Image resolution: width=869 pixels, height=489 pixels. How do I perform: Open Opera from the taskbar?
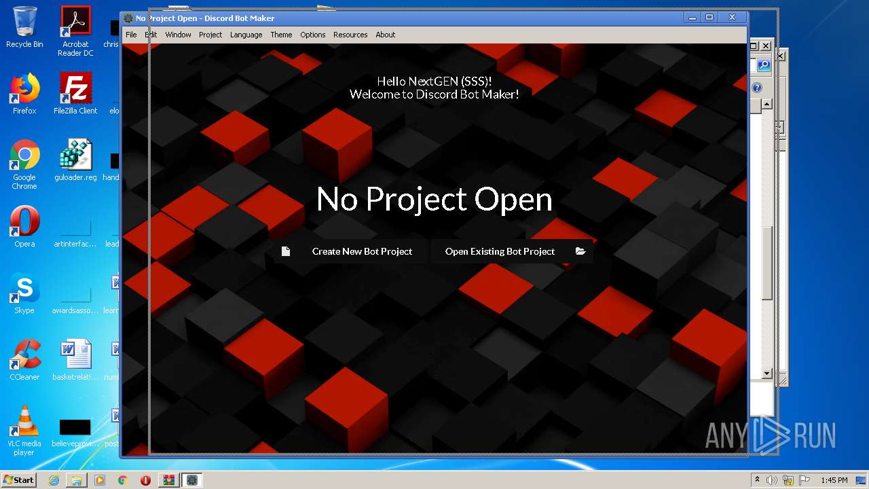tap(145, 480)
